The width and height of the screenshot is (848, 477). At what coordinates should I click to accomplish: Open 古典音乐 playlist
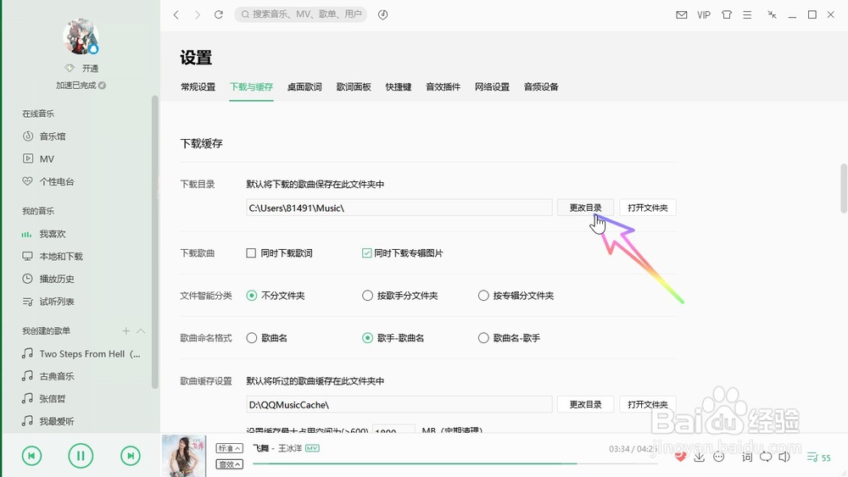click(x=56, y=376)
